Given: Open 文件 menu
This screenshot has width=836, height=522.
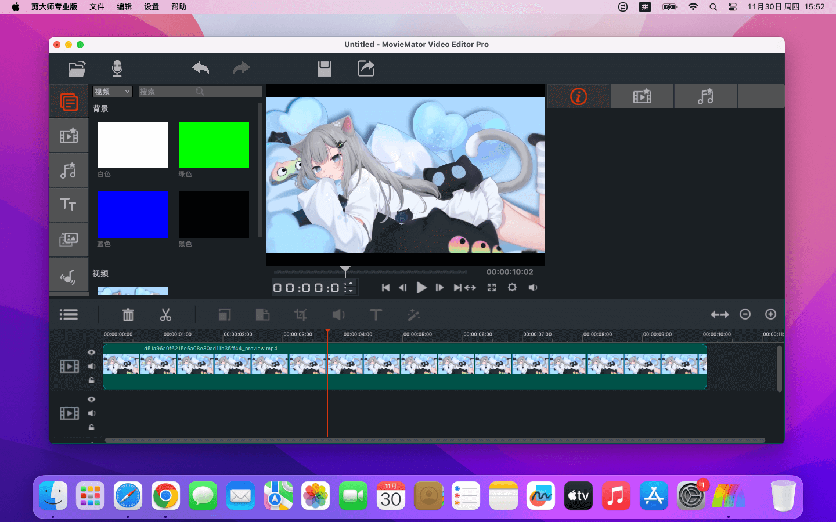Looking at the screenshot, I should click(97, 7).
